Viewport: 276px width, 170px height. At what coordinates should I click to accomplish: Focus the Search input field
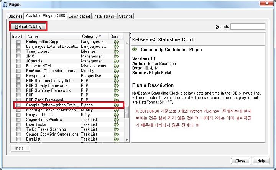click(x=248, y=26)
